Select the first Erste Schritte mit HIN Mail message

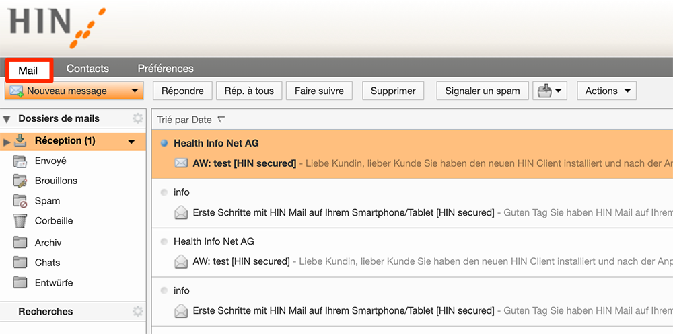[412, 204]
